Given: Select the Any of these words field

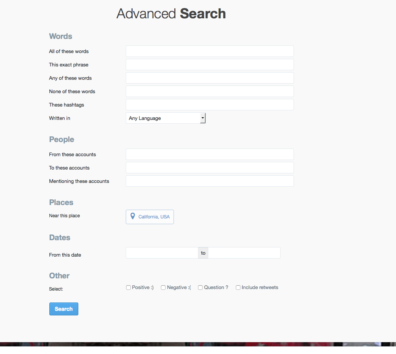Looking at the screenshot, I should coord(209,78).
